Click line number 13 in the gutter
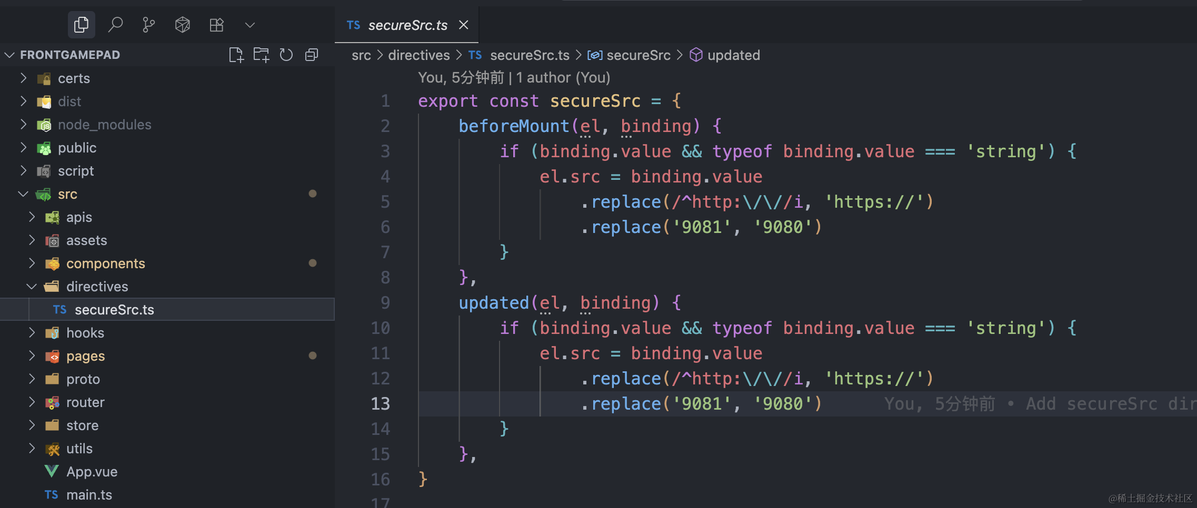The height and width of the screenshot is (508, 1197). point(381,403)
